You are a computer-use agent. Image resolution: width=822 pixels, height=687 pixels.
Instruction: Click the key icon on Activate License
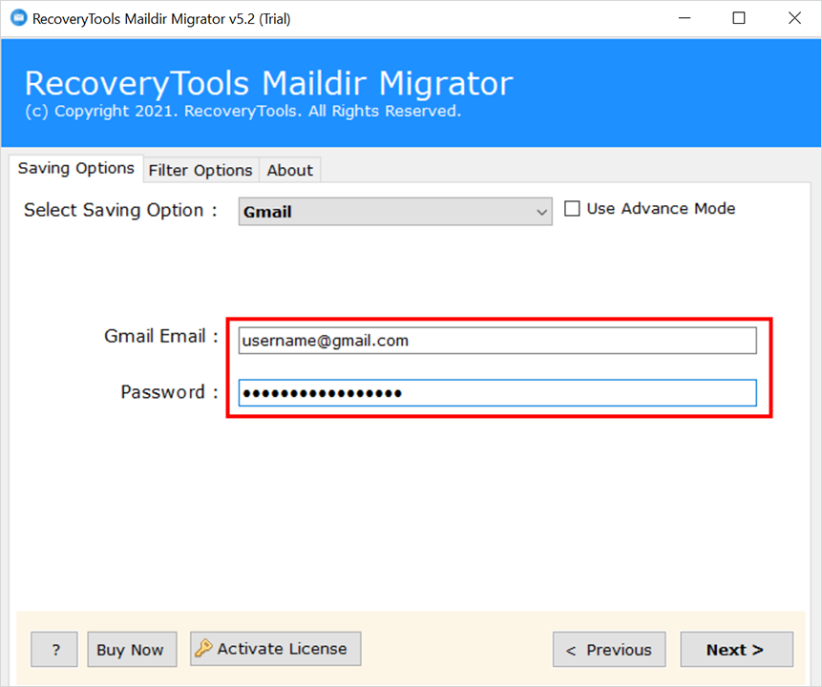click(x=203, y=648)
